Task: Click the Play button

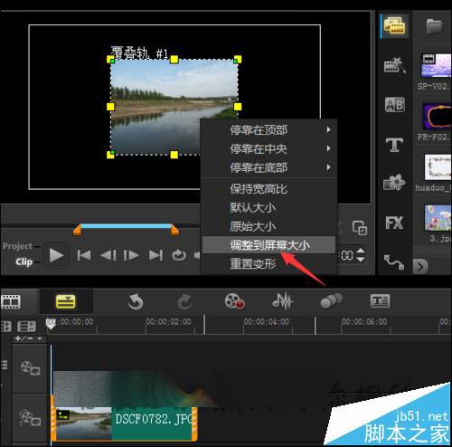Action: (56, 255)
